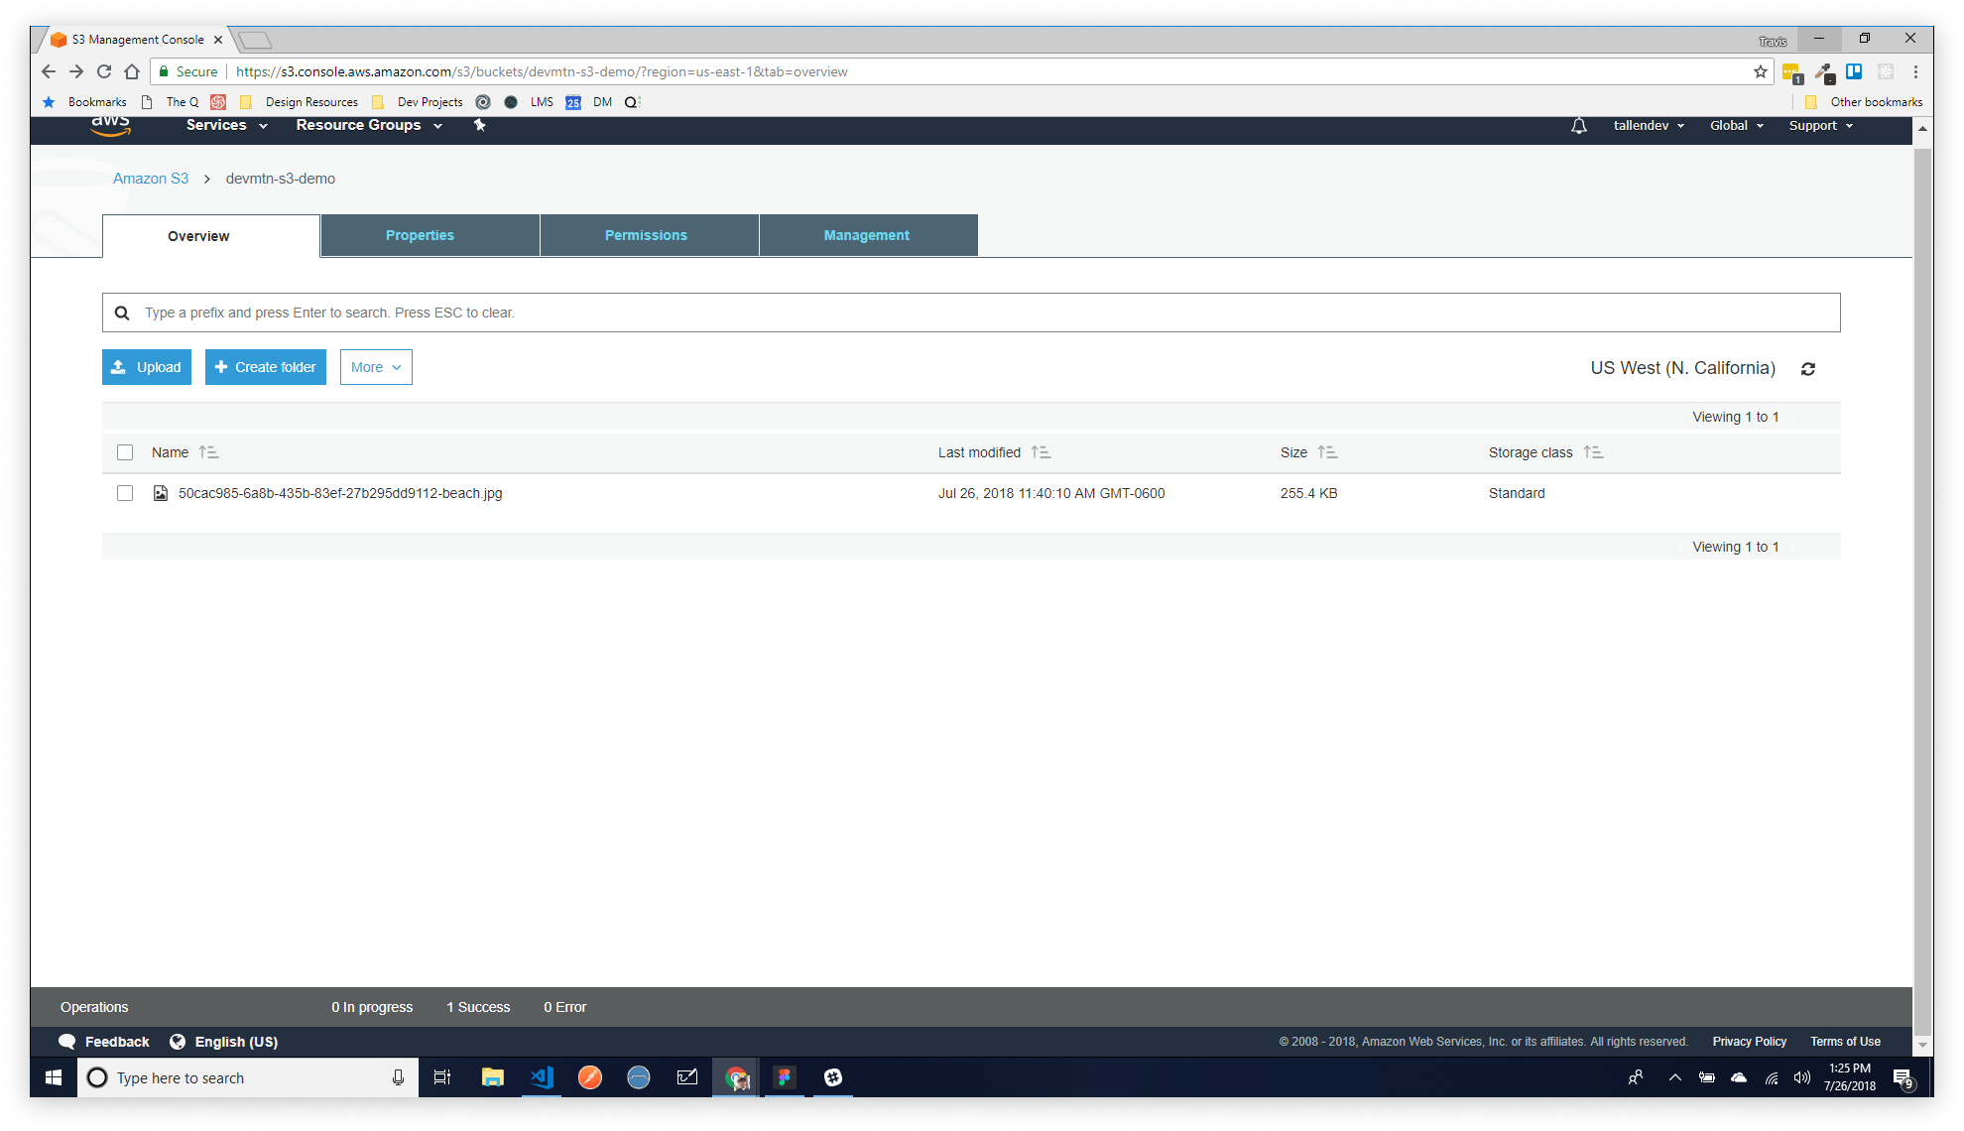Switch to the Permissions tab
This screenshot has width=1964, height=1131.
click(646, 235)
